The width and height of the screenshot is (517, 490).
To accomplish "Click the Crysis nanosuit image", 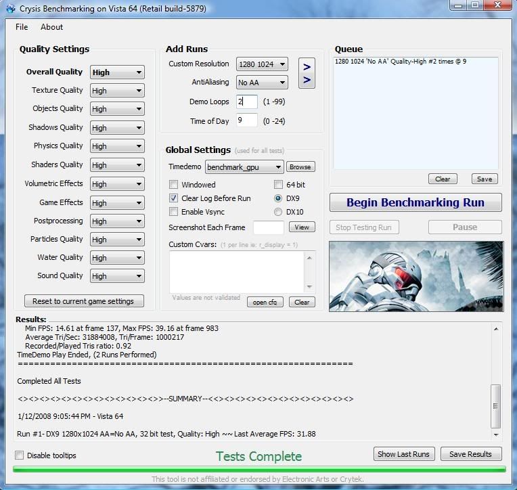I will tap(416, 276).
